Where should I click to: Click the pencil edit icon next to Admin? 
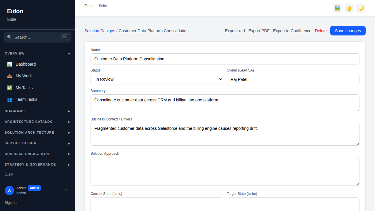click(67, 190)
